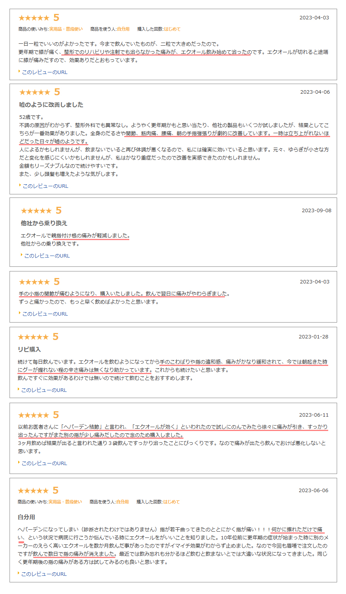Click the 他社から乗り換え review title

(44, 223)
